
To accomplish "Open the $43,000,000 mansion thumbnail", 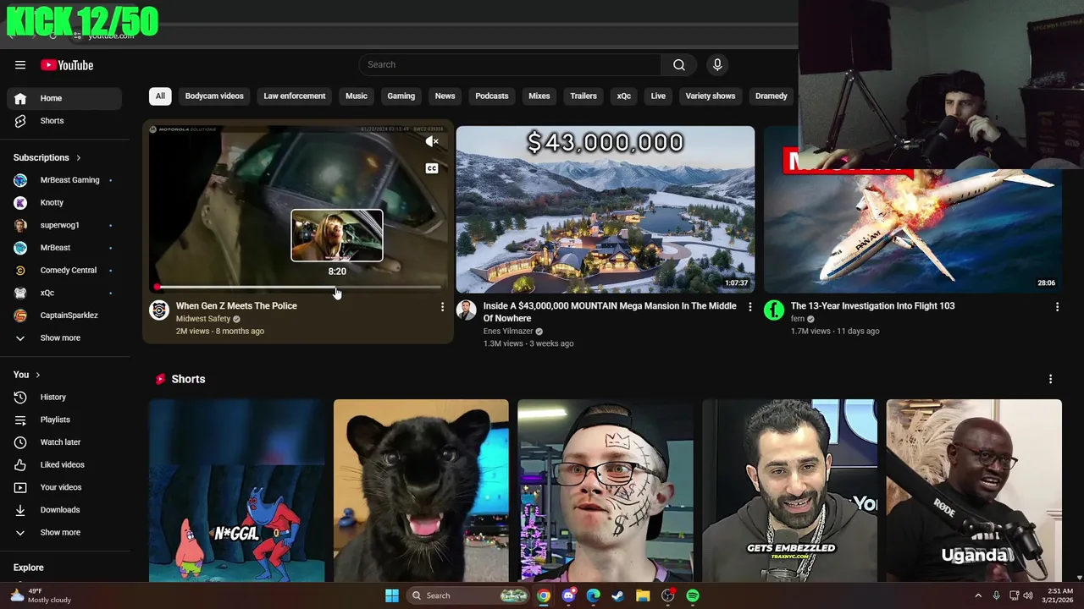I will click(x=606, y=210).
